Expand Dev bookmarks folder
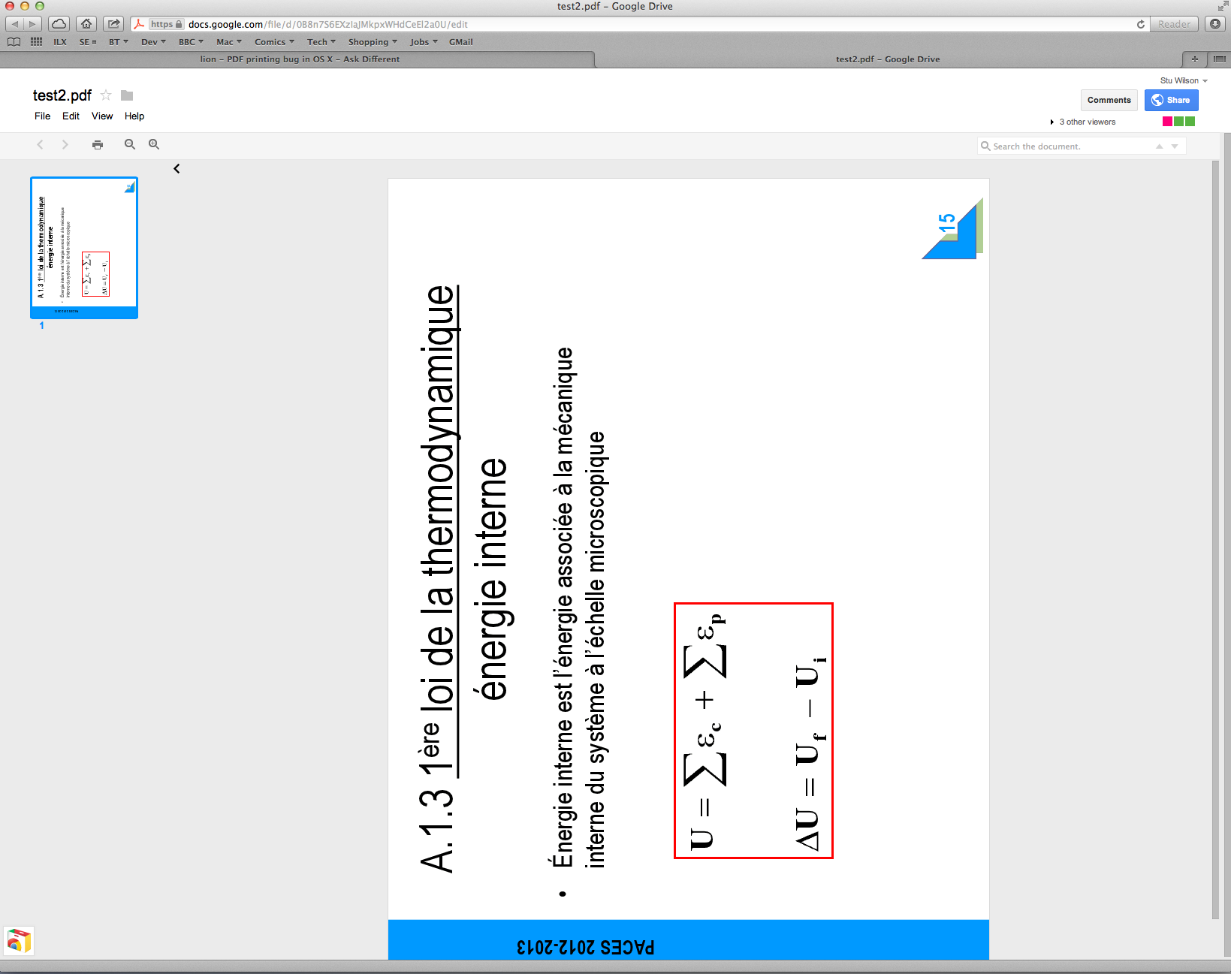1231x974 pixels. click(x=153, y=42)
